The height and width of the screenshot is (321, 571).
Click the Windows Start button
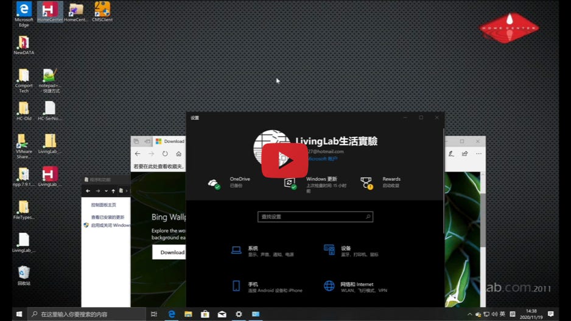[19, 314]
